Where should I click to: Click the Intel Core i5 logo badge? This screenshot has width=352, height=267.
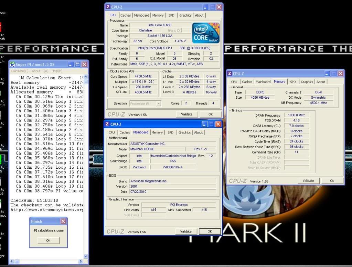tap(206, 33)
